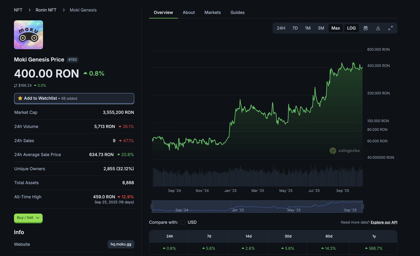Screen dimensions: 420x256
Task: Select the Max chart range
Action: (335, 28)
